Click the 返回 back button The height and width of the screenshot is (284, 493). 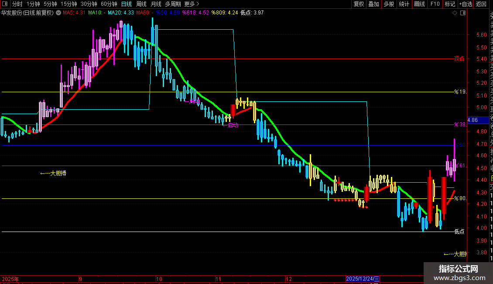click(x=481, y=4)
